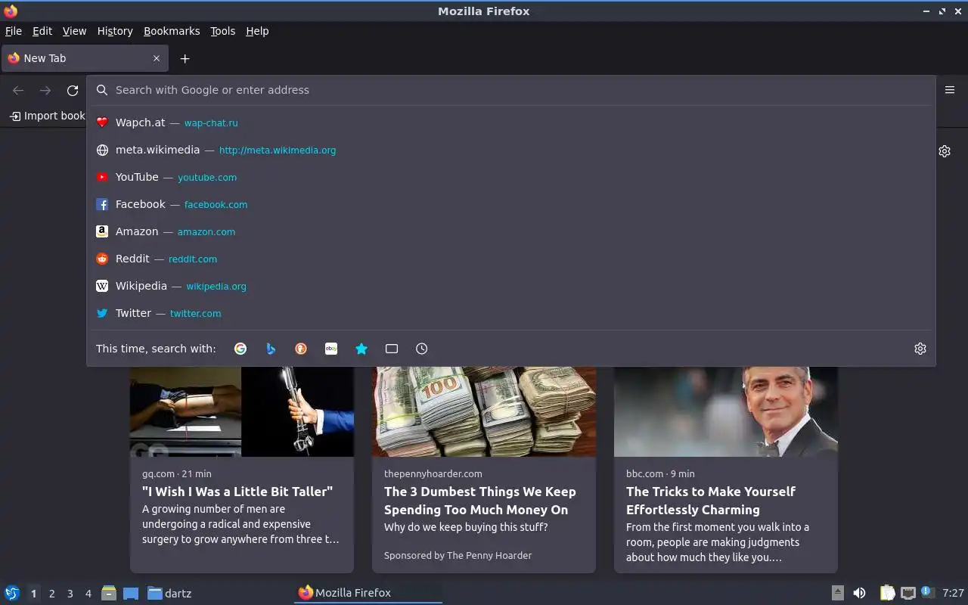Open facebook.com suggestion
968x605 pixels.
[216, 204]
